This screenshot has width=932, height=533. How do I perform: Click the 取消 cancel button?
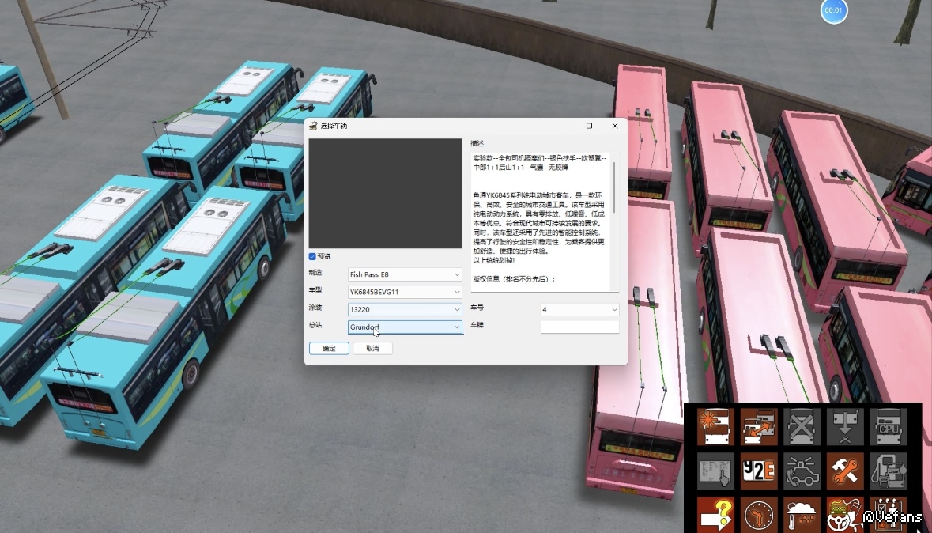click(372, 349)
